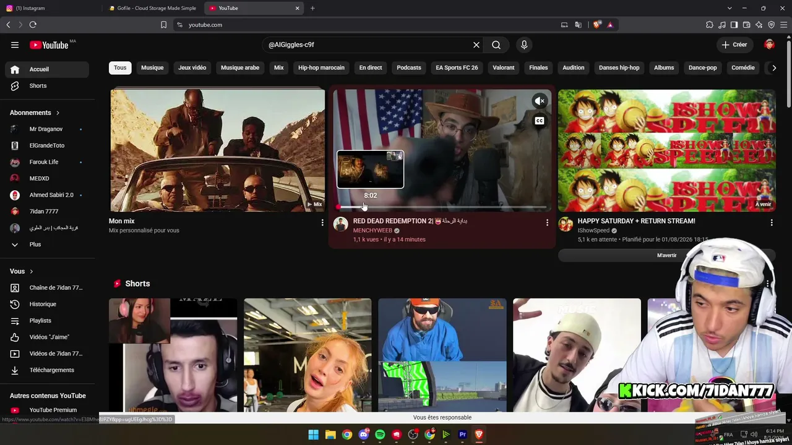Open Spotify from the taskbar
This screenshot has height=445, width=792.
pos(380,434)
